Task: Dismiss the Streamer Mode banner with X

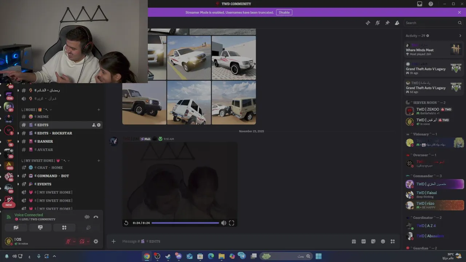Action: pyautogui.click(x=459, y=12)
